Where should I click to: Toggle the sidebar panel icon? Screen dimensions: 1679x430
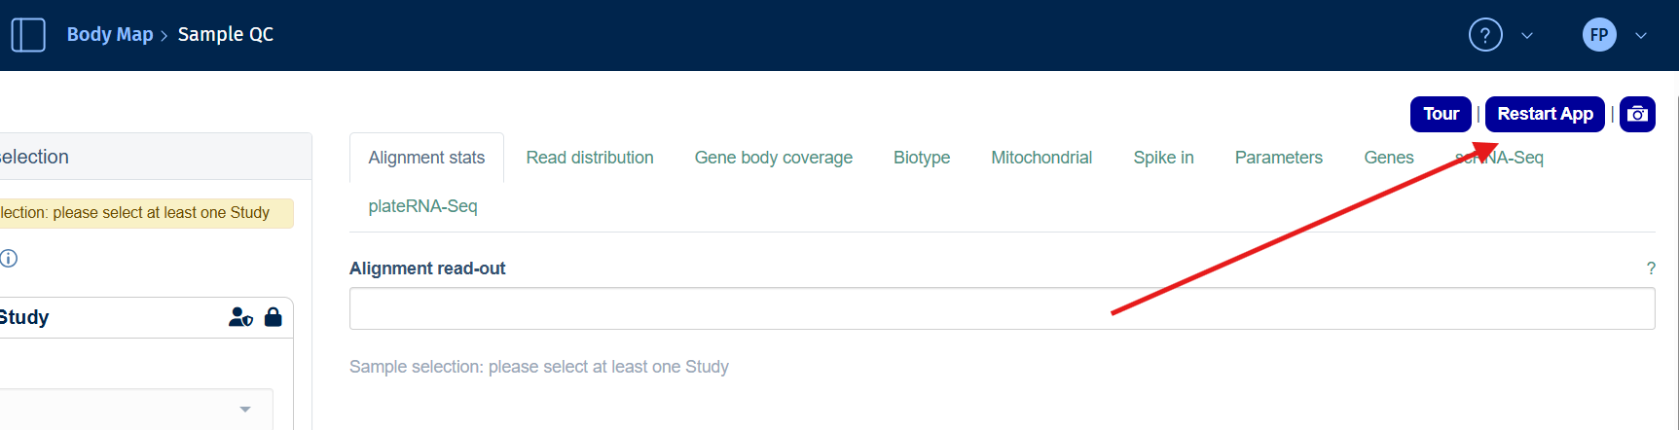pyautogui.click(x=28, y=35)
